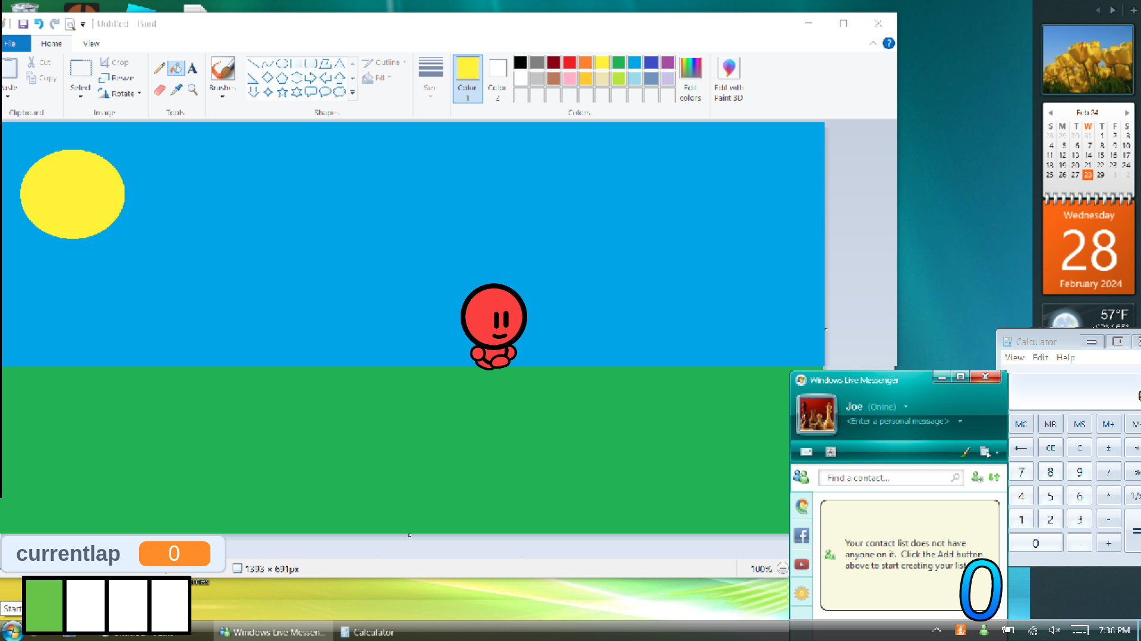
Task: Select the Pencil tool in Paint
Action: [159, 68]
